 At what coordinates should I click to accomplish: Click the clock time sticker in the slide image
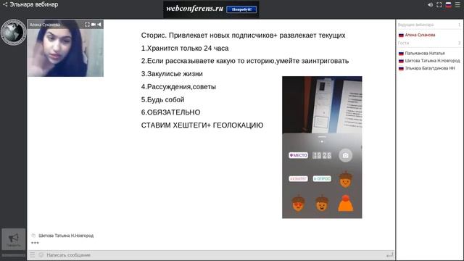click(322, 155)
